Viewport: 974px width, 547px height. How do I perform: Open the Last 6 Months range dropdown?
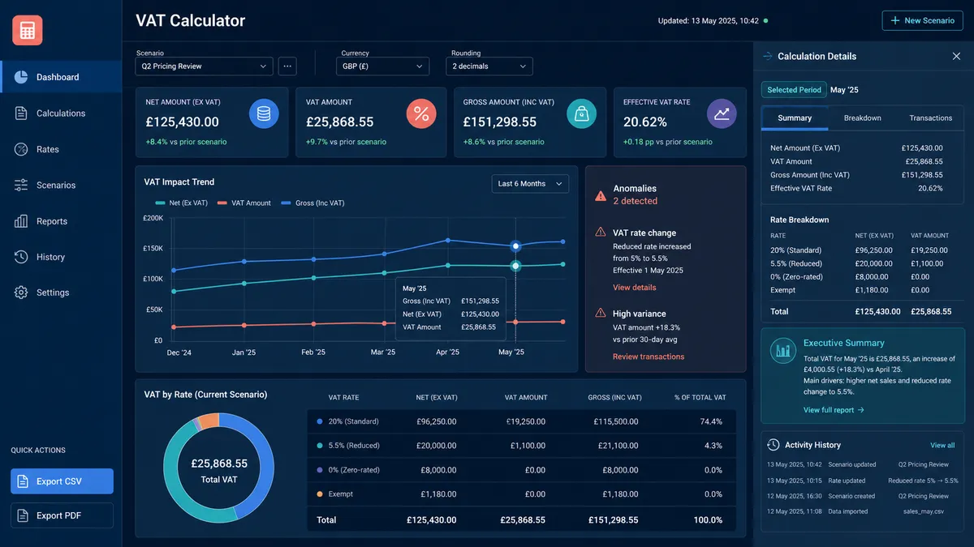[530, 184]
